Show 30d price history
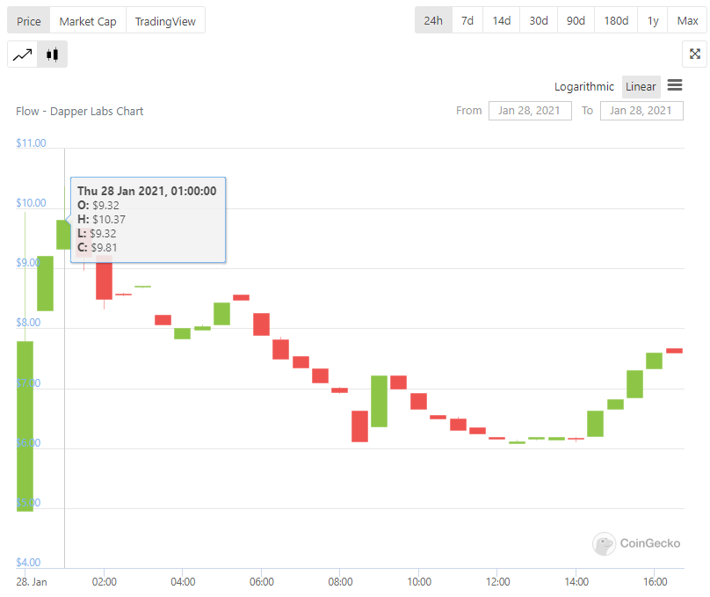This screenshot has width=710, height=597. click(539, 20)
